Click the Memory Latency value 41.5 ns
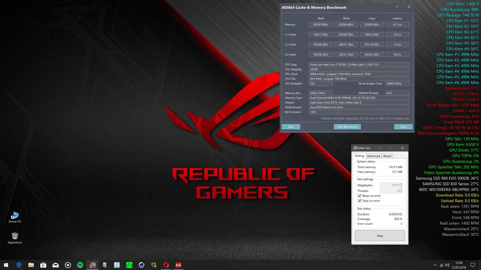This screenshot has height=270, width=481. tap(397, 25)
